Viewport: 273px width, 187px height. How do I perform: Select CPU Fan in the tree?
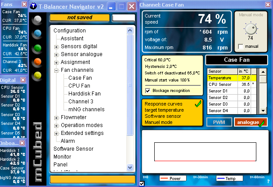tap(79, 86)
